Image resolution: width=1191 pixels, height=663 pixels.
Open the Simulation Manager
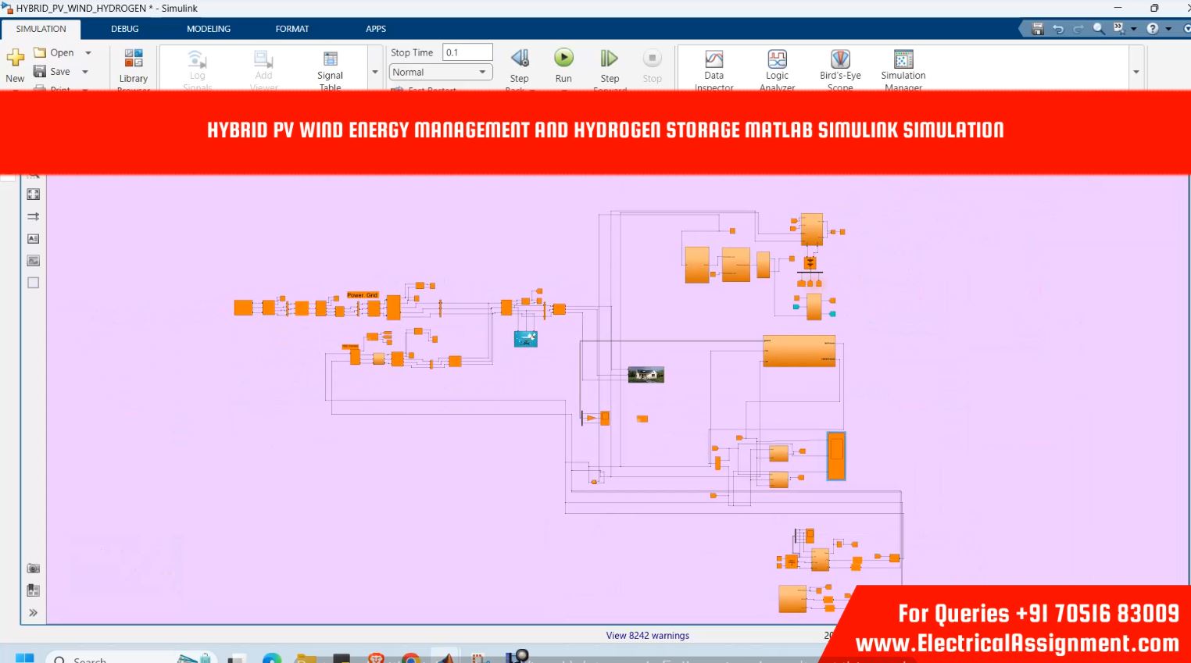(903, 66)
